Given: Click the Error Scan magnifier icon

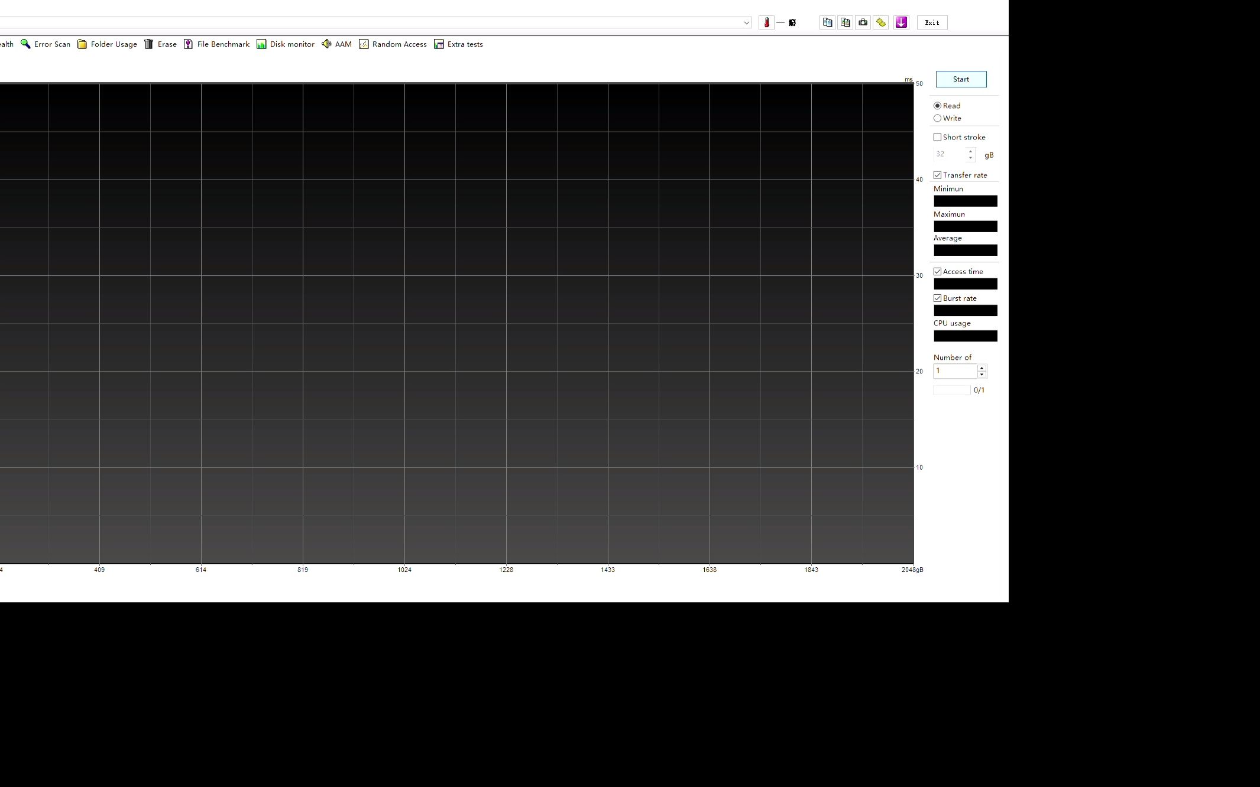Looking at the screenshot, I should coord(25,44).
